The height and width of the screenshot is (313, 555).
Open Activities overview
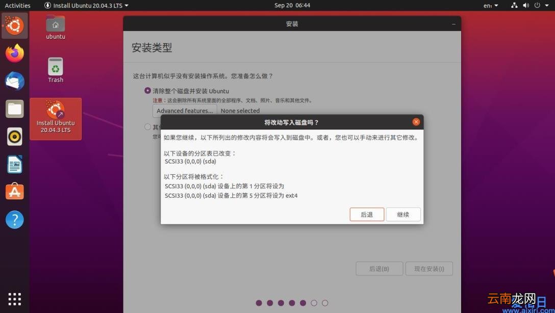click(17, 5)
